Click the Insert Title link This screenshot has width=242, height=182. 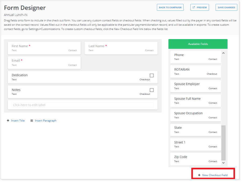(17, 120)
